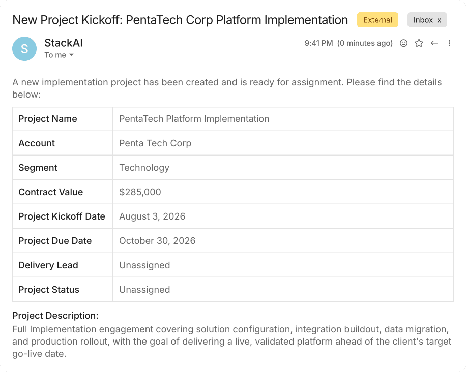Click the 9:41 PM timestamp
The height and width of the screenshot is (372, 466).
tap(318, 43)
